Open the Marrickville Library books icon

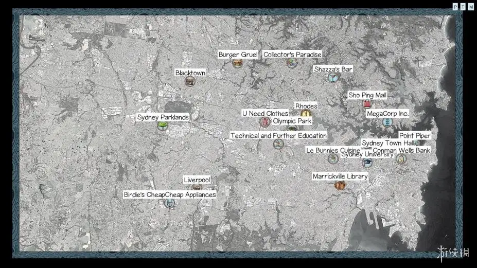point(340,185)
